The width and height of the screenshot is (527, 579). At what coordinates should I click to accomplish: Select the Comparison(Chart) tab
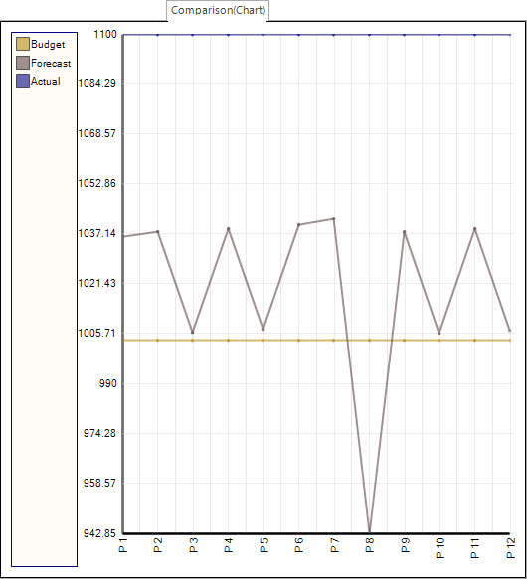click(x=218, y=10)
